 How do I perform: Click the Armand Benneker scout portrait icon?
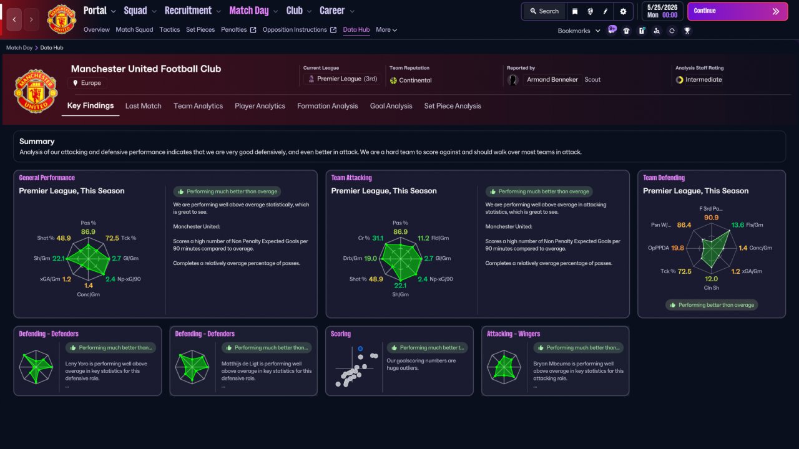(x=513, y=80)
